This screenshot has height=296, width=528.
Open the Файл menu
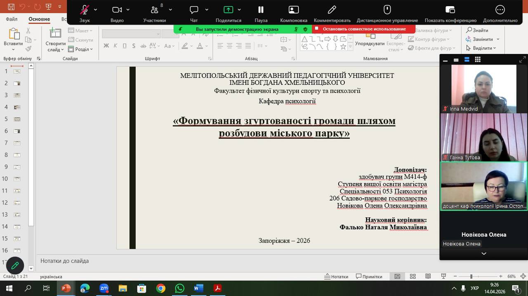(12, 19)
